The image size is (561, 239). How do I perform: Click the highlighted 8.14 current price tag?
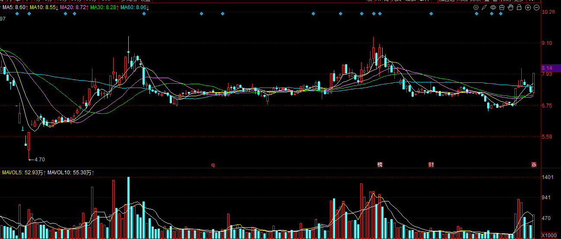pos(550,68)
